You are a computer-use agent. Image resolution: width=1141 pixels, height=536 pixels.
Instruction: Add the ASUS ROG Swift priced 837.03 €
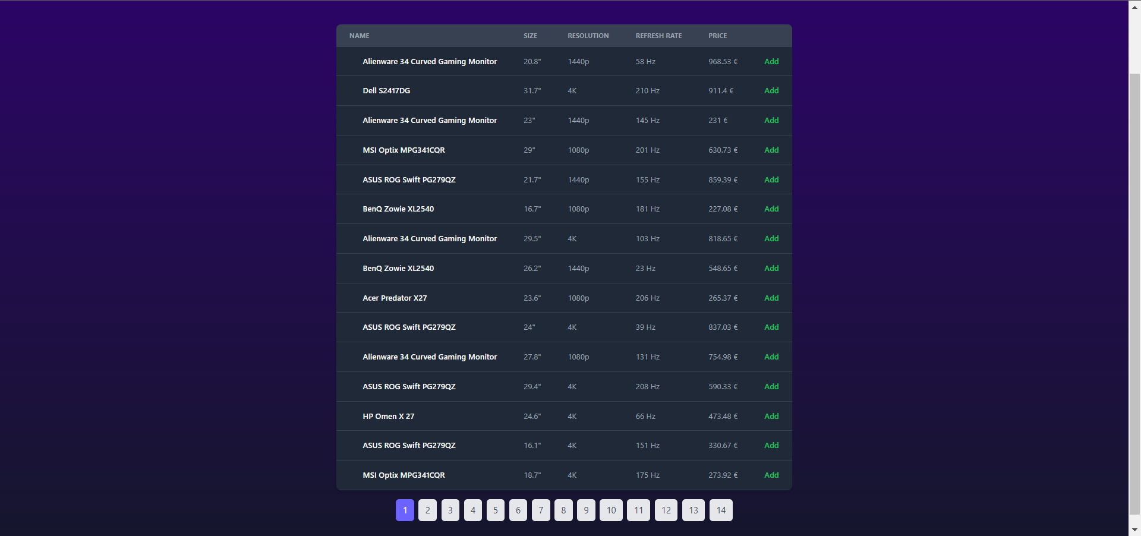771,327
